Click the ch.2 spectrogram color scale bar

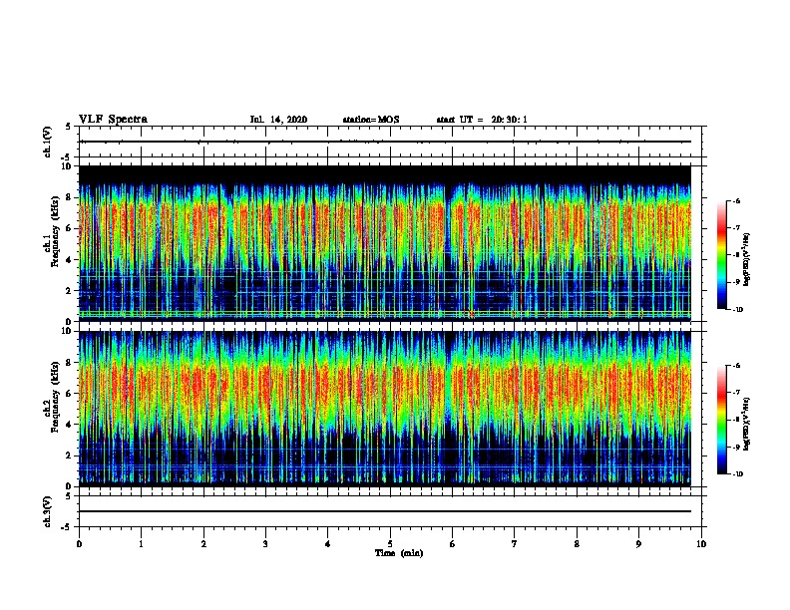[722, 420]
